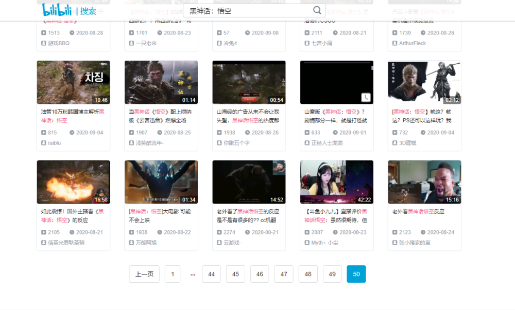The width and height of the screenshot is (515, 310).
Task: Open uploader 正经人士泷泷 profile link
Action: point(327,143)
